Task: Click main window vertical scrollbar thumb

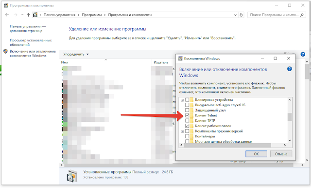Action: [307, 72]
